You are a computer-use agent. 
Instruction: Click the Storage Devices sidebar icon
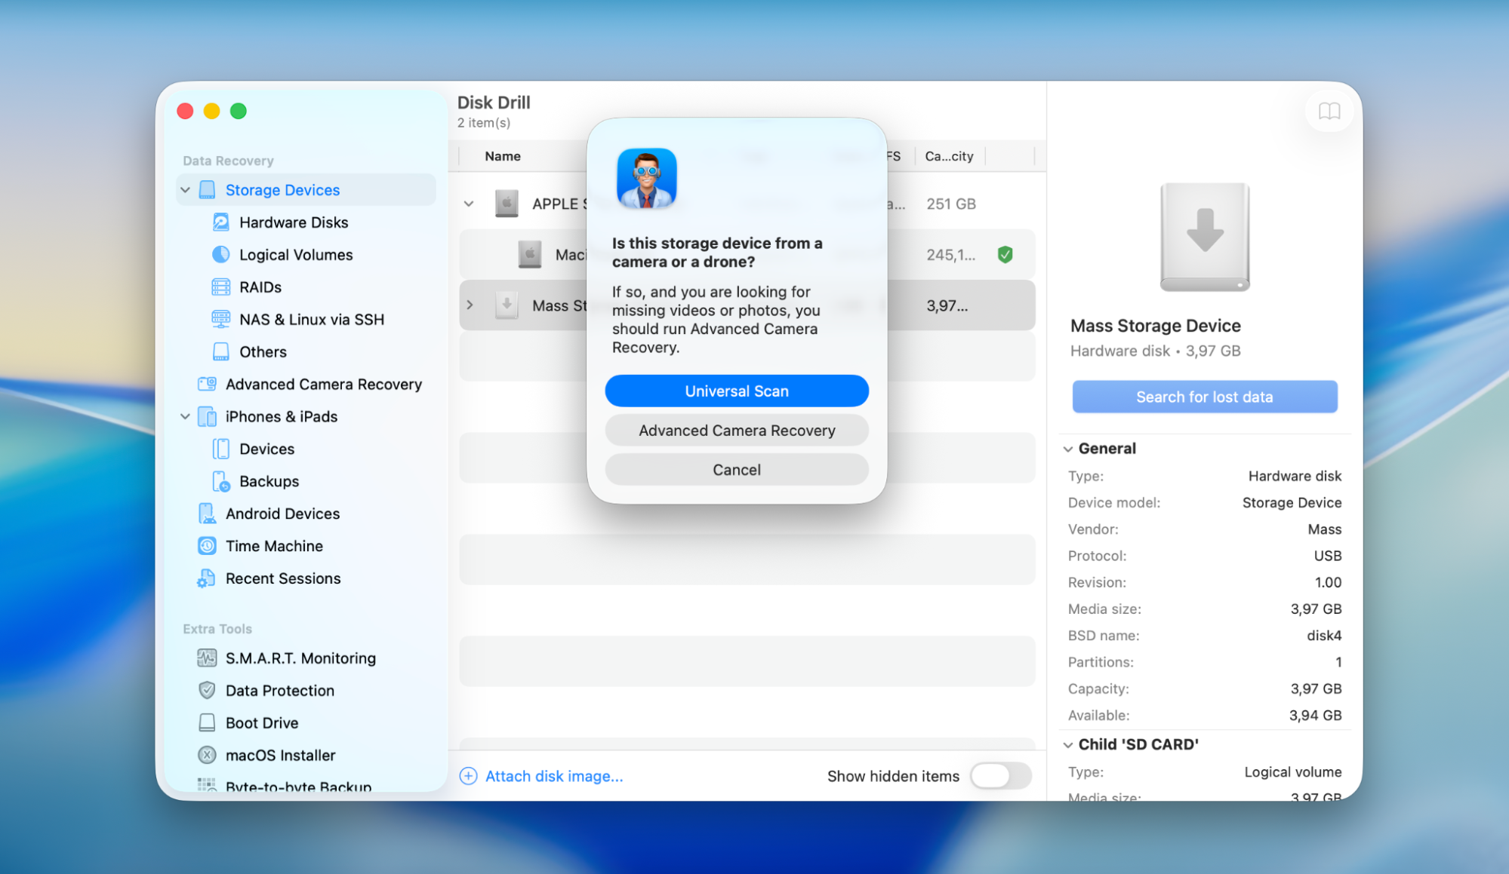pyautogui.click(x=207, y=190)
